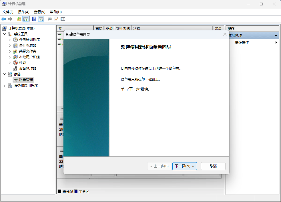Click the Rescan Disks magnifier drive icon
This screenshot has height=202, width=281.
pos(49,19)
